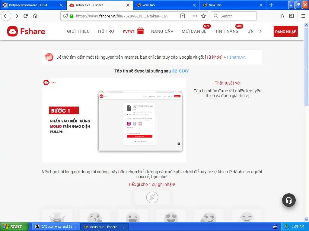Follow the Fshare.vn link in tip banner

click(236, 57)
